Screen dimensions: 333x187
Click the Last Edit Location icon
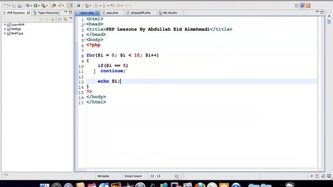[x=113, y=6]
